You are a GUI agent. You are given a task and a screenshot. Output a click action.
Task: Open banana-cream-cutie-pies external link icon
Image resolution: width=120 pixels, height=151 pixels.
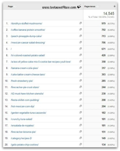click(81, 68)
